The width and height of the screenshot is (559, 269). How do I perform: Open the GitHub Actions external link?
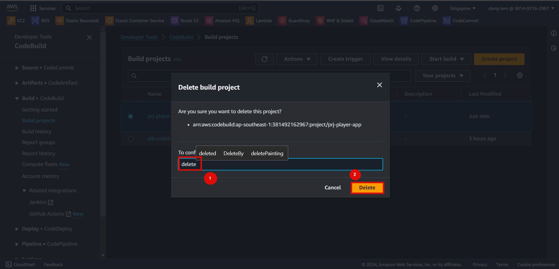50,214
